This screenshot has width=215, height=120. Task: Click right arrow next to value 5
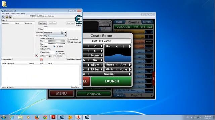tap(101, 51)
